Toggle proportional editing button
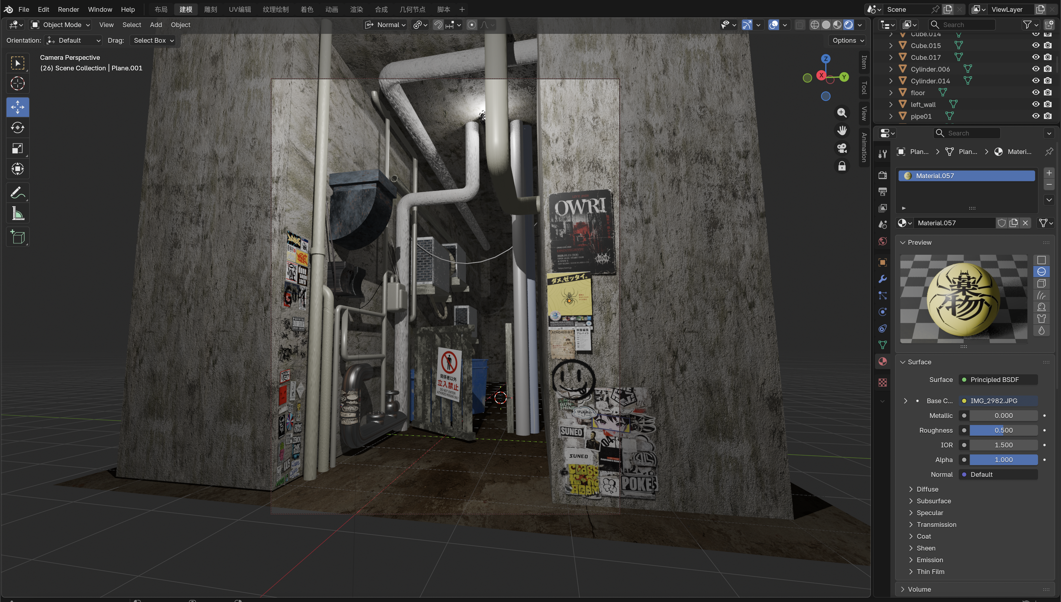This screenshot has width=1061, height=602. tap(472, 25)
